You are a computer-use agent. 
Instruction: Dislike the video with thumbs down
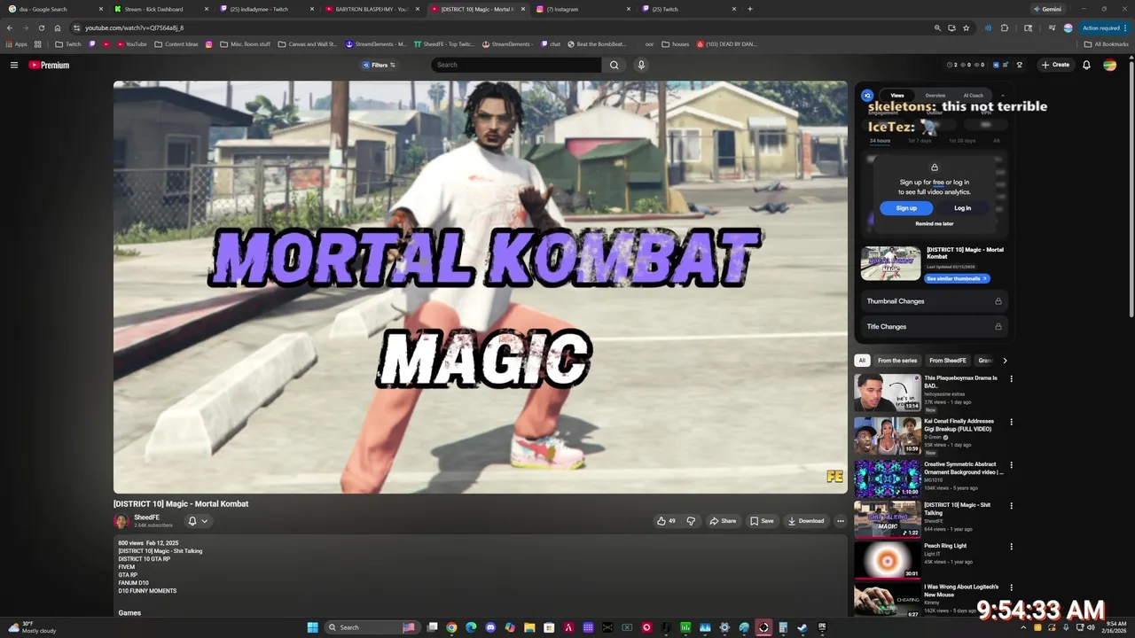pos(691,521)
